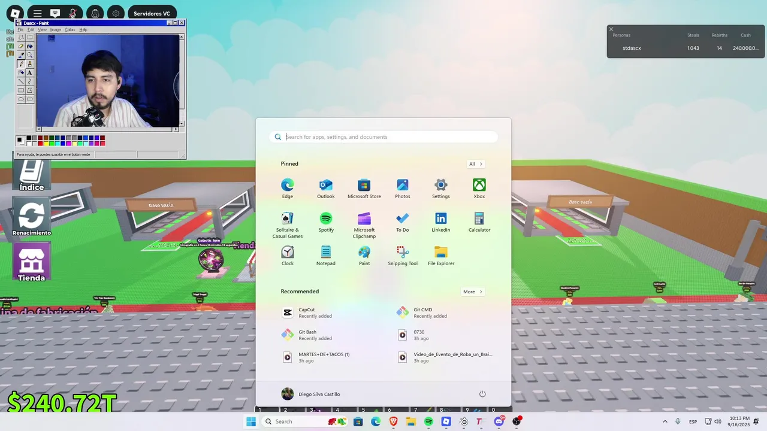Open the Photos app
This screenshot has width=767, height=431.
click(x=403, y=188)
